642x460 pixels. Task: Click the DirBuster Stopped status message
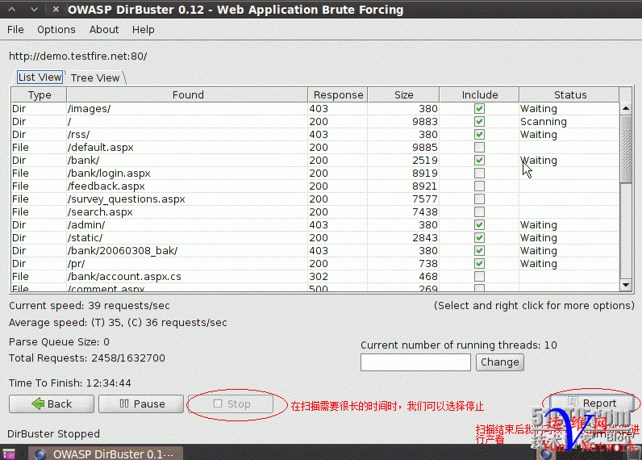tap(54, 433)
